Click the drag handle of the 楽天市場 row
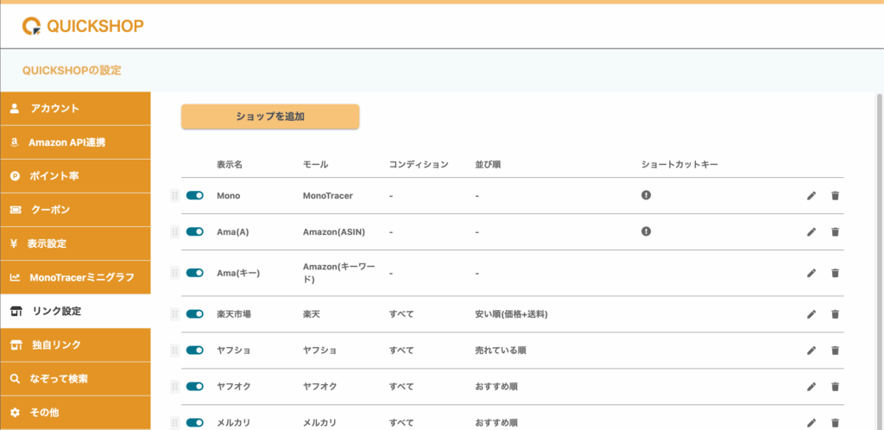 point(174,314)
